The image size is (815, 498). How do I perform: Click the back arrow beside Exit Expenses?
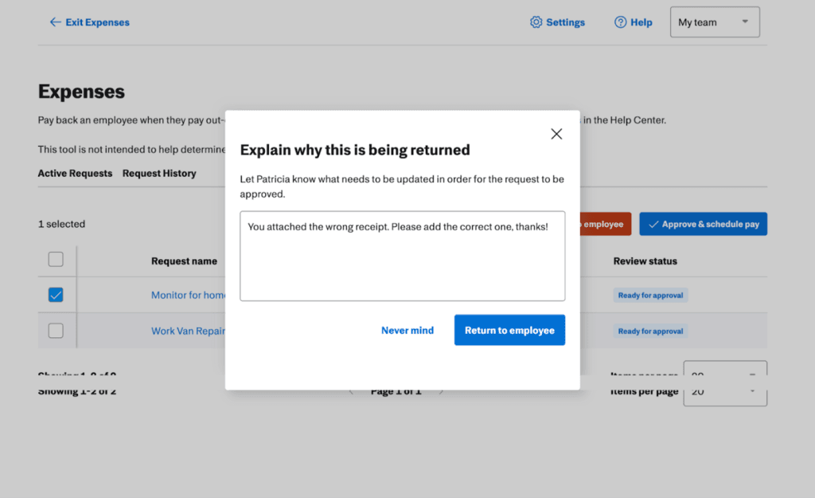(54, 22)
